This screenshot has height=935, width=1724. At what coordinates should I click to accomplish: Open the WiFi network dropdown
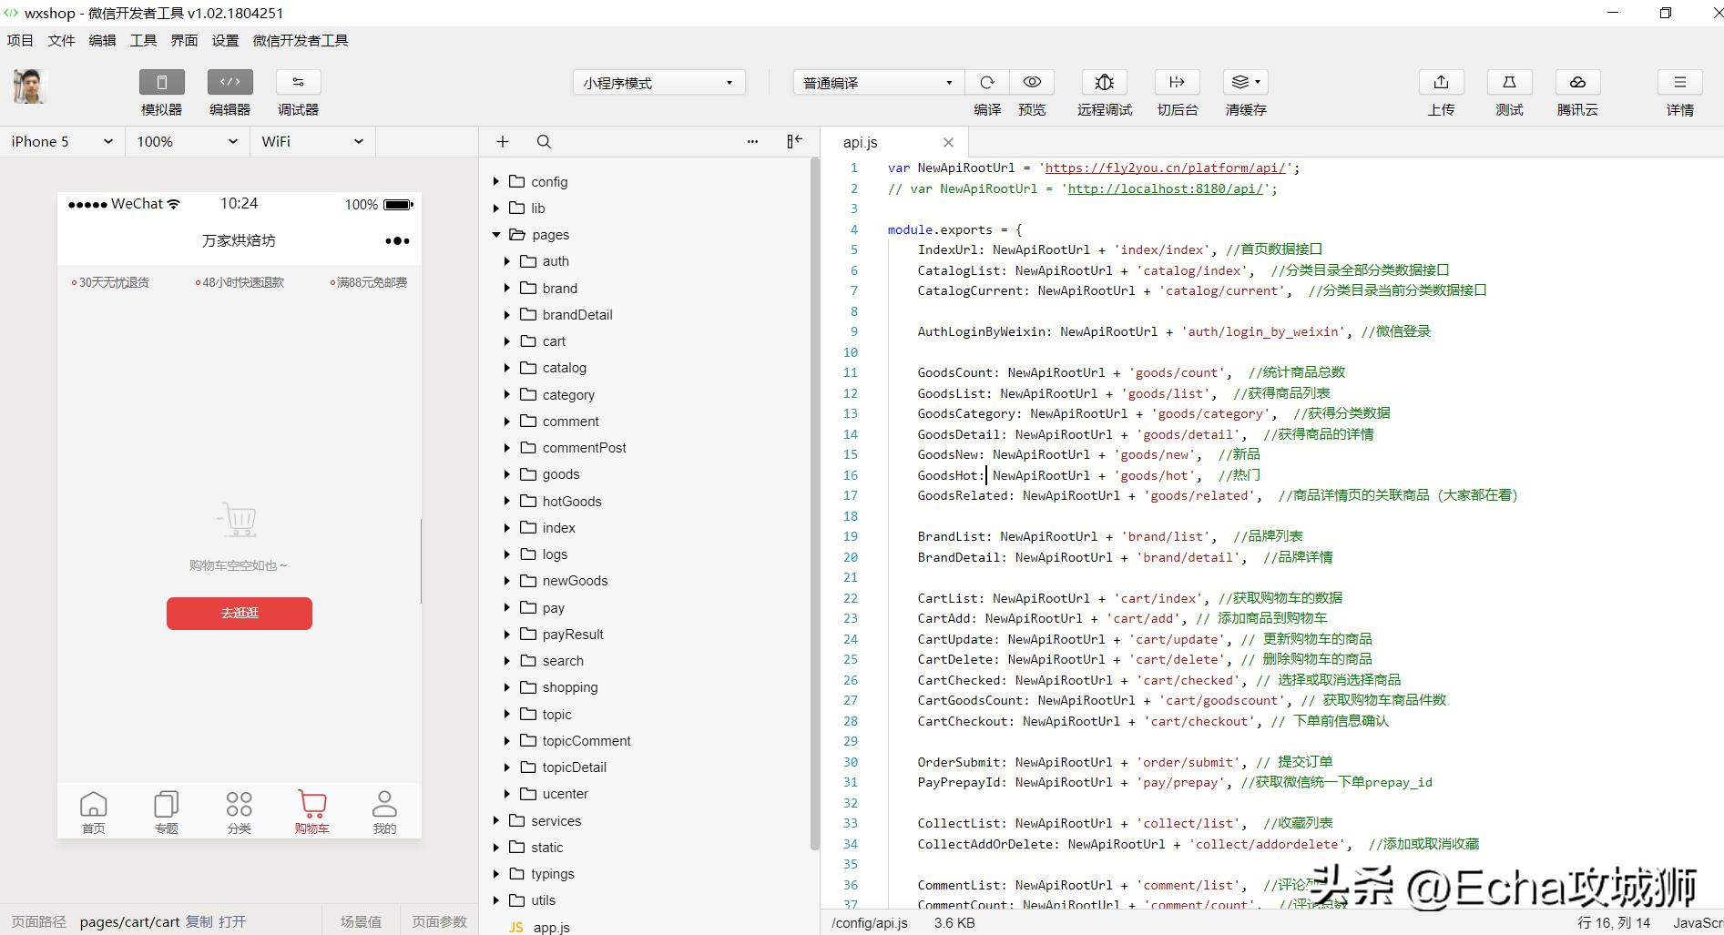[311, 142]
